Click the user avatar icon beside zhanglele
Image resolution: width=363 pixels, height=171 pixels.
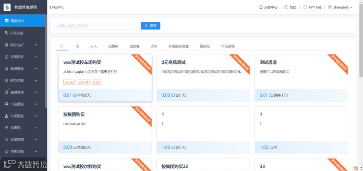tap(330, 7)
